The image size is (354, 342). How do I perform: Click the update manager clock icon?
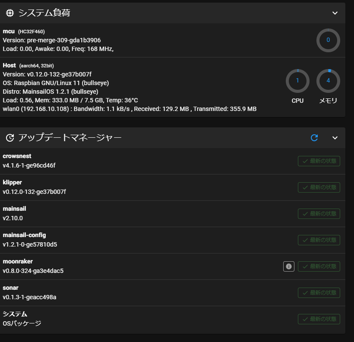pyautogui.click(x=10, y=138)
